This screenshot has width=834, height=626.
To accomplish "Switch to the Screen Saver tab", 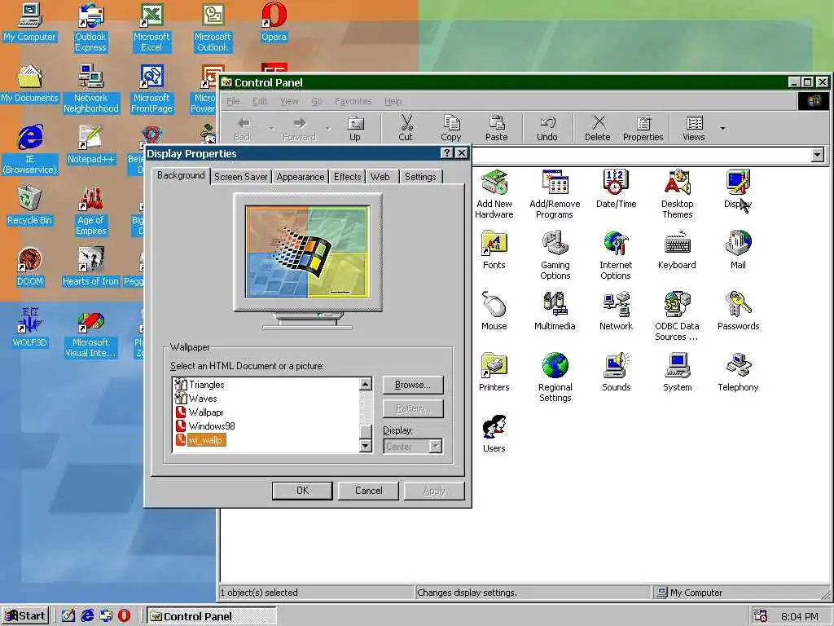I will coord(240,177).
